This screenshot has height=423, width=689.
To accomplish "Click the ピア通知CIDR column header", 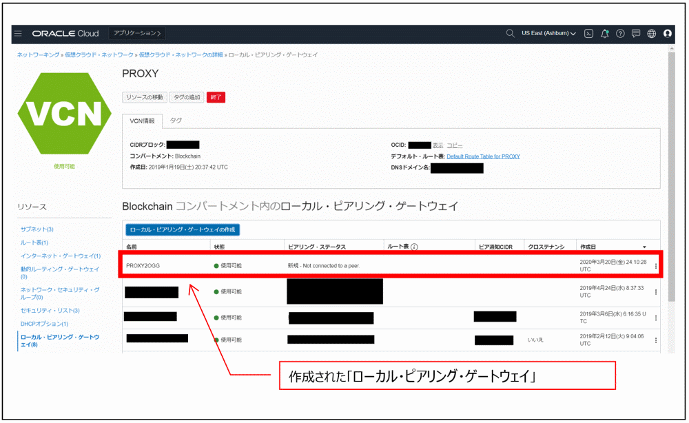I will pos(495,247).
